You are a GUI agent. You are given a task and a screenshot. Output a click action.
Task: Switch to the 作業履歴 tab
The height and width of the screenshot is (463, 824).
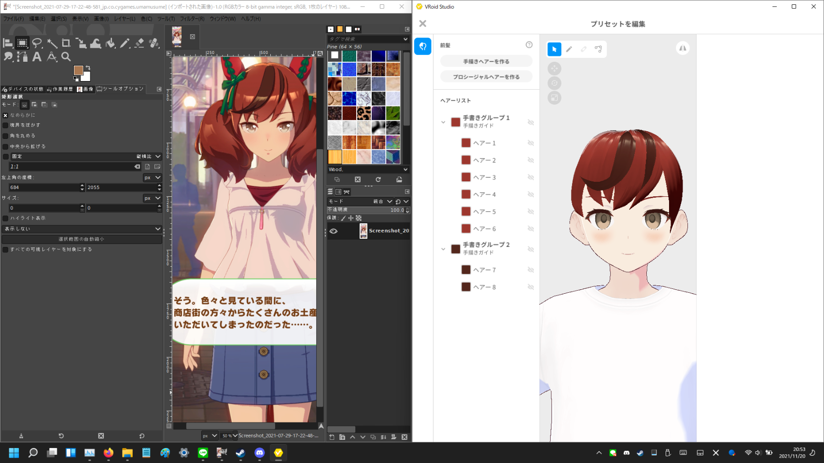tap(60, 89)
